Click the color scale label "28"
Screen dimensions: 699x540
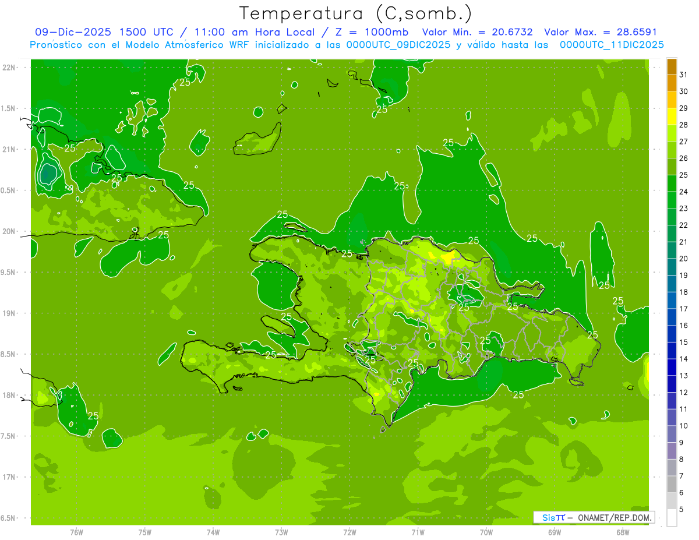683,125
